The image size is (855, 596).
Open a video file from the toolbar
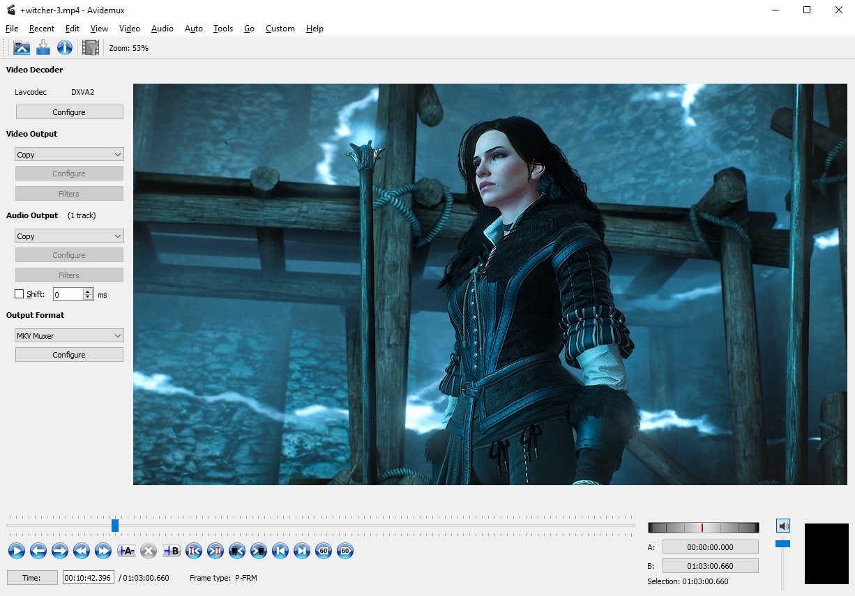click(22, 47)
